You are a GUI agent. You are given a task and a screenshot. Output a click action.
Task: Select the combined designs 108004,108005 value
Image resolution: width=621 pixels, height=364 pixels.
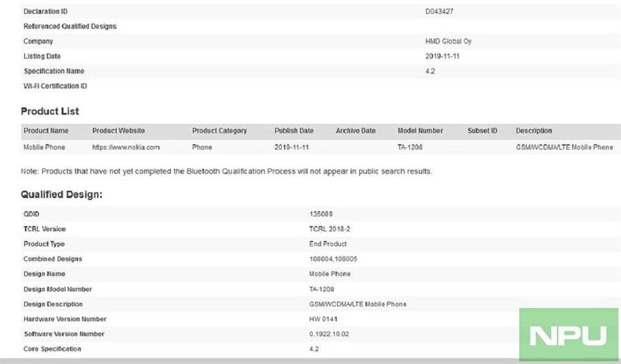(x=333, y=259)
